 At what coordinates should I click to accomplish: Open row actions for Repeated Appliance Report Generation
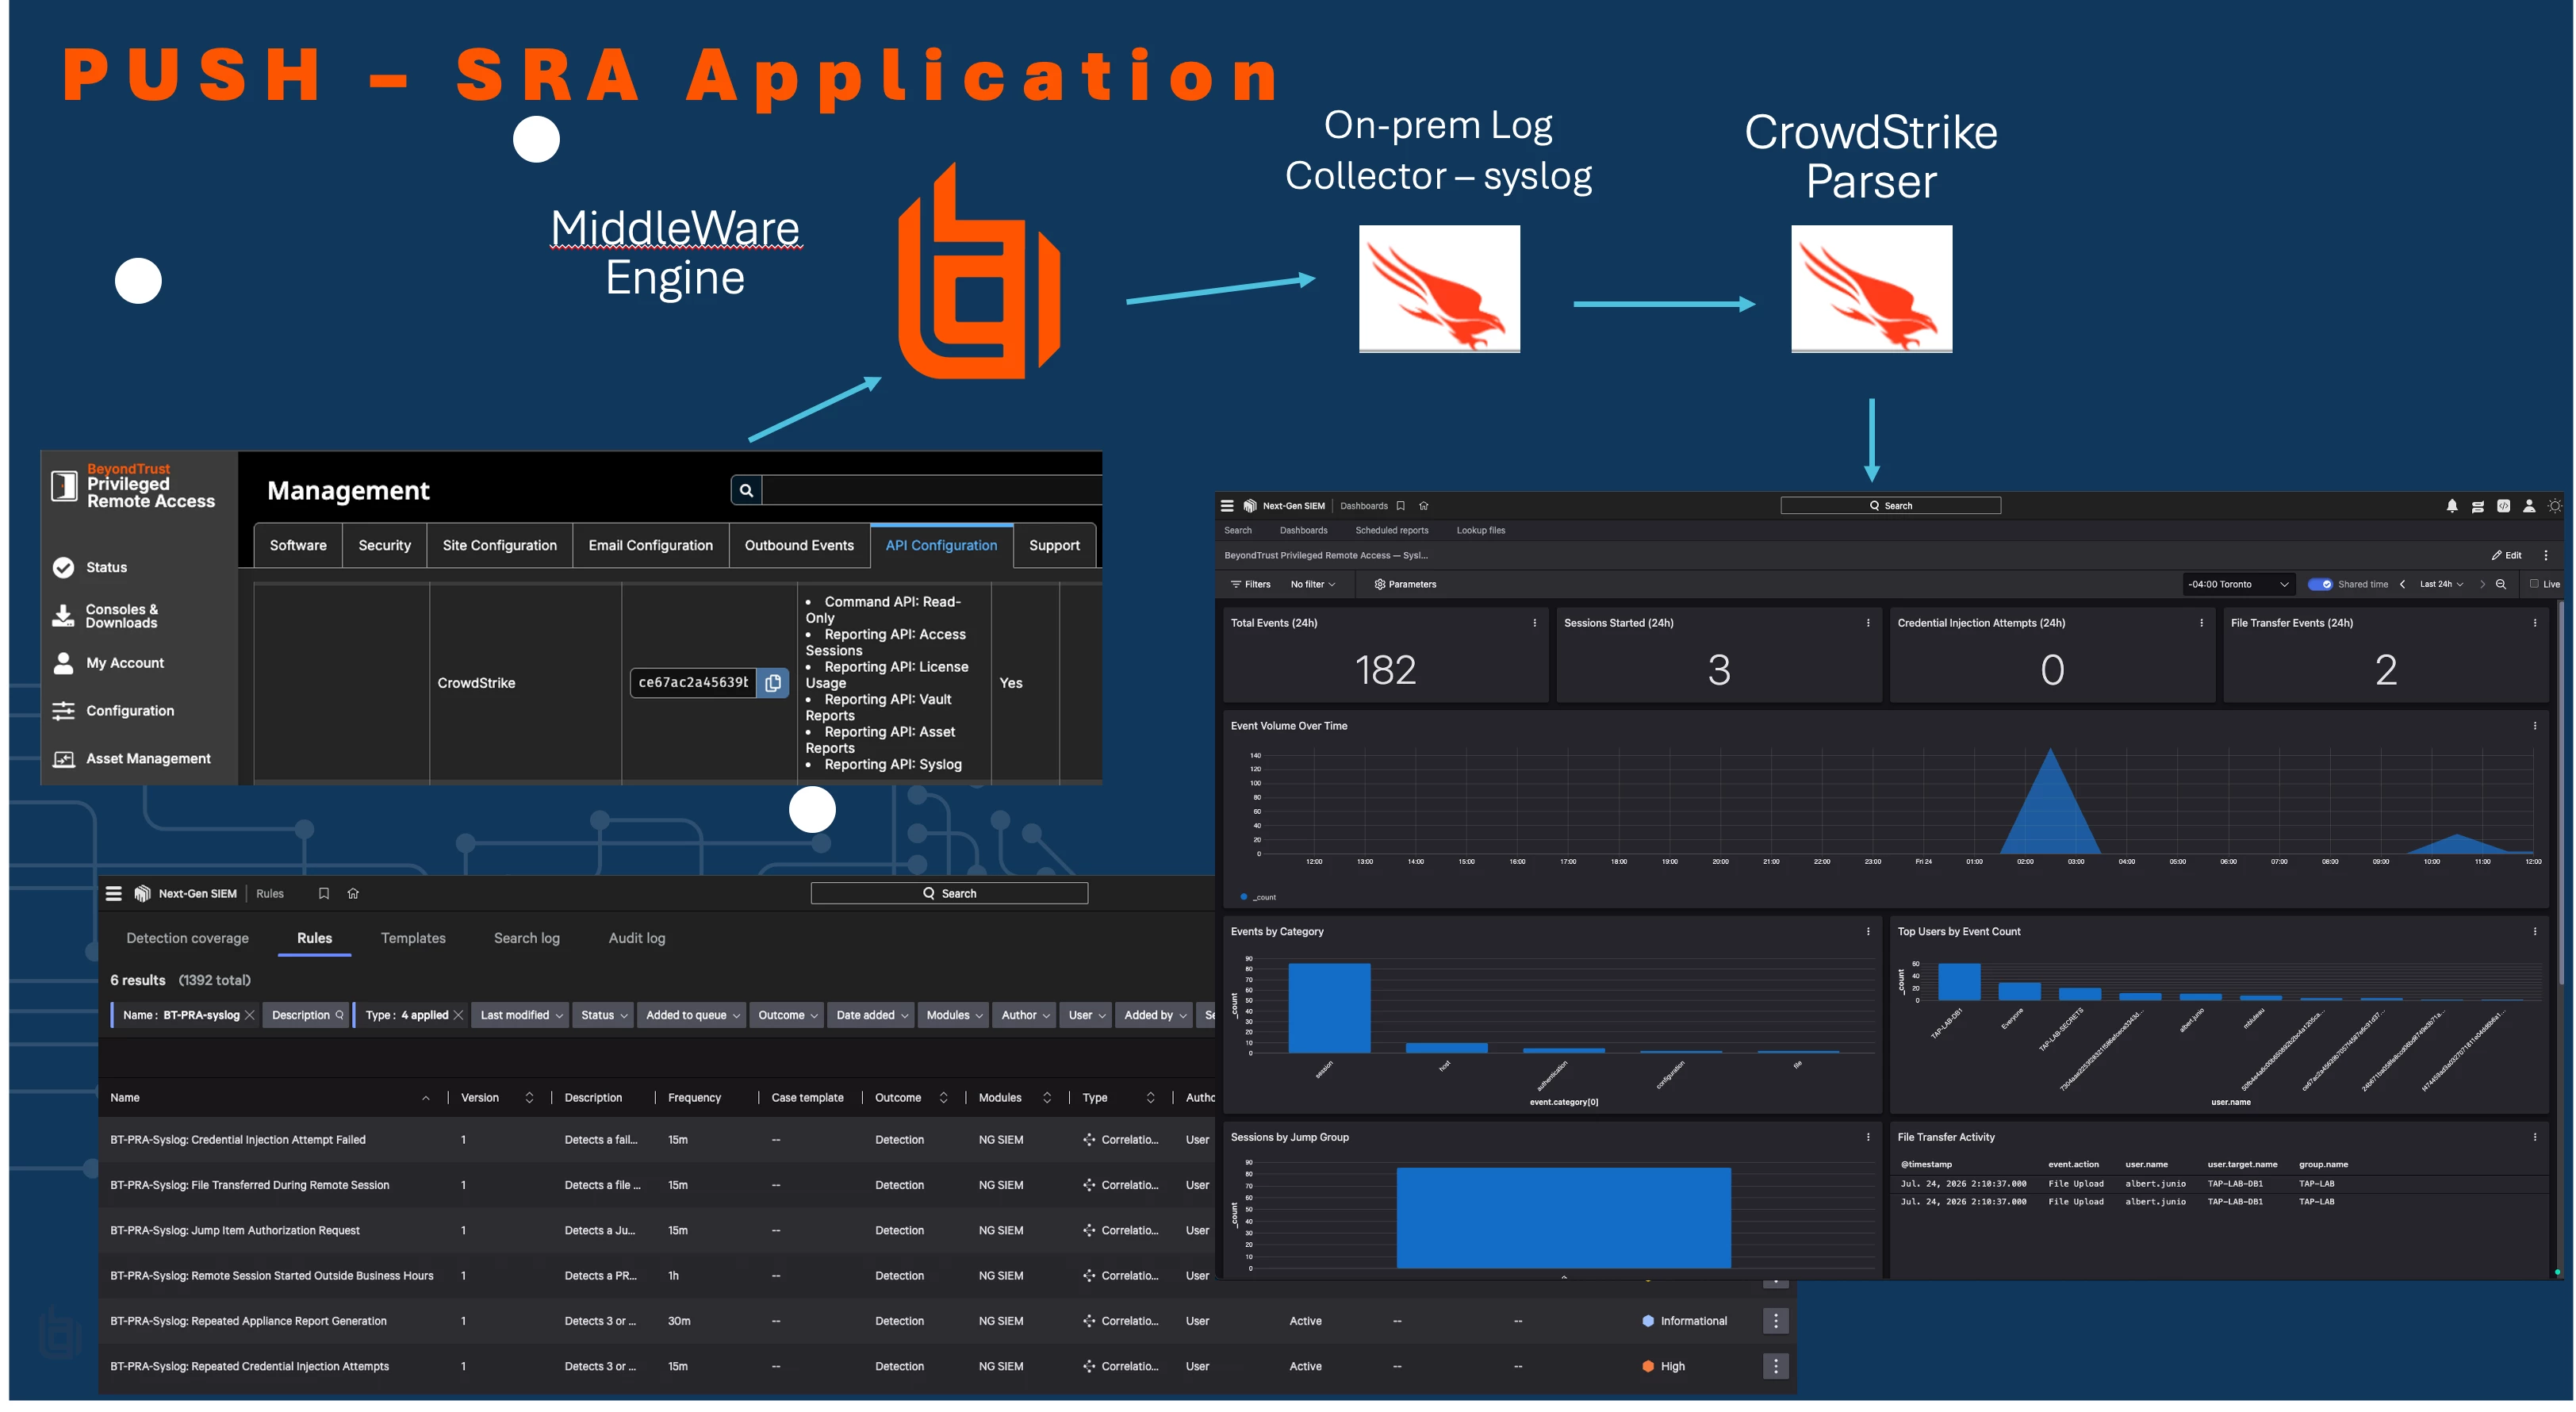(1776, 1321)
